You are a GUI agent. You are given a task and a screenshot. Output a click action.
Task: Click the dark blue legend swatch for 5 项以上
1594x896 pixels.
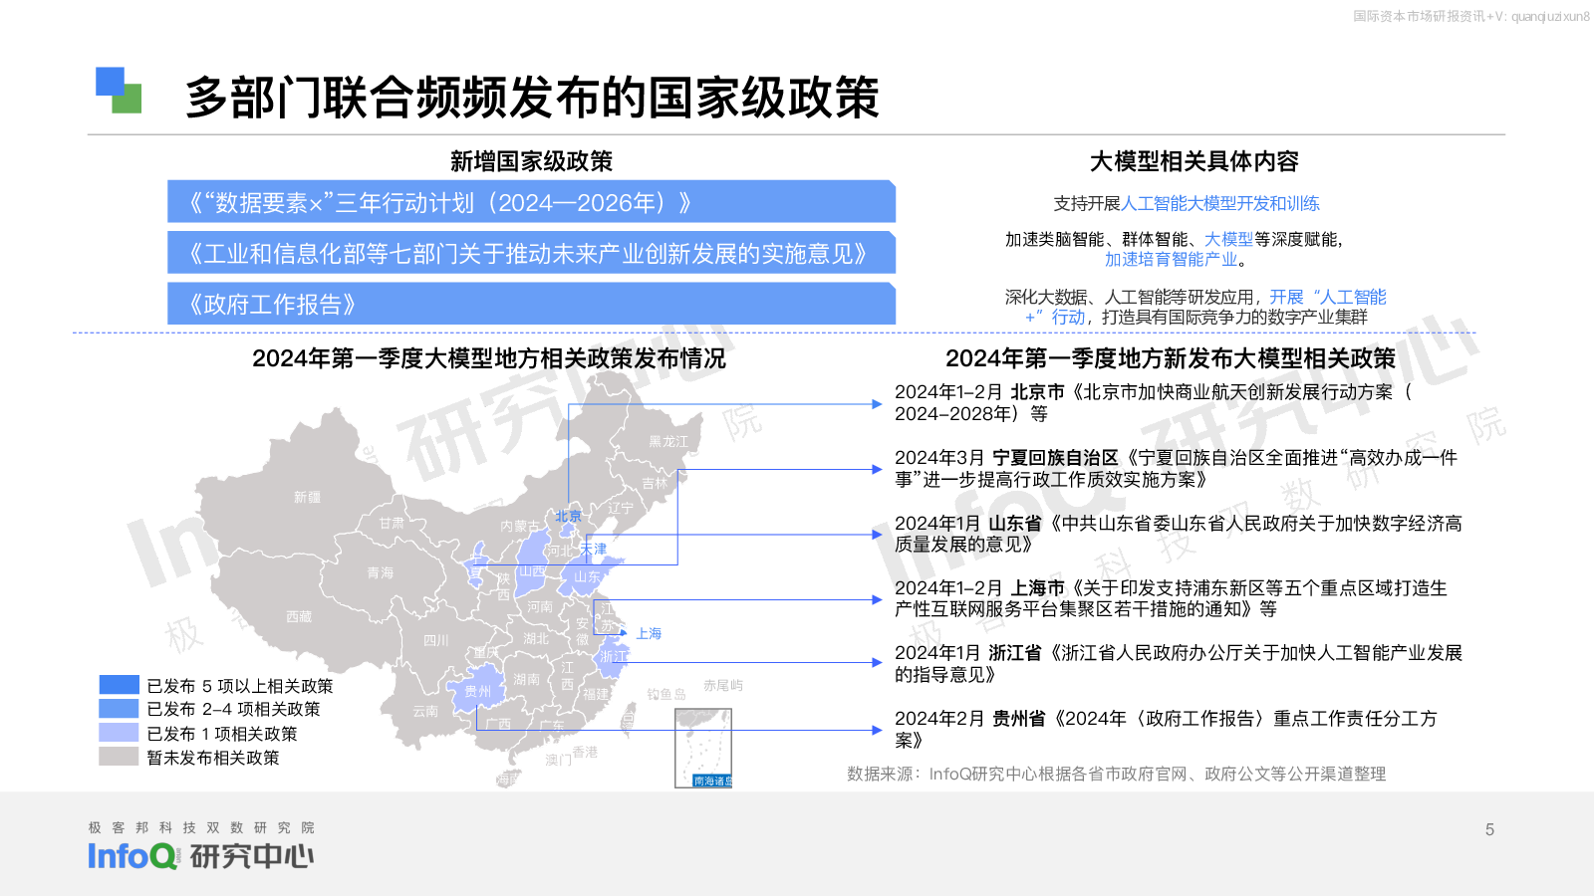coord(119,684)
